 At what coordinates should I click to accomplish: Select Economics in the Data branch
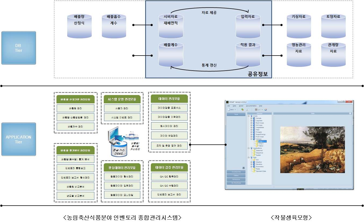click(260, 166)
